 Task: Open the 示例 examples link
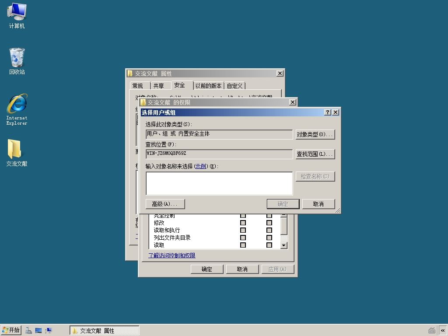pos(200,166)
